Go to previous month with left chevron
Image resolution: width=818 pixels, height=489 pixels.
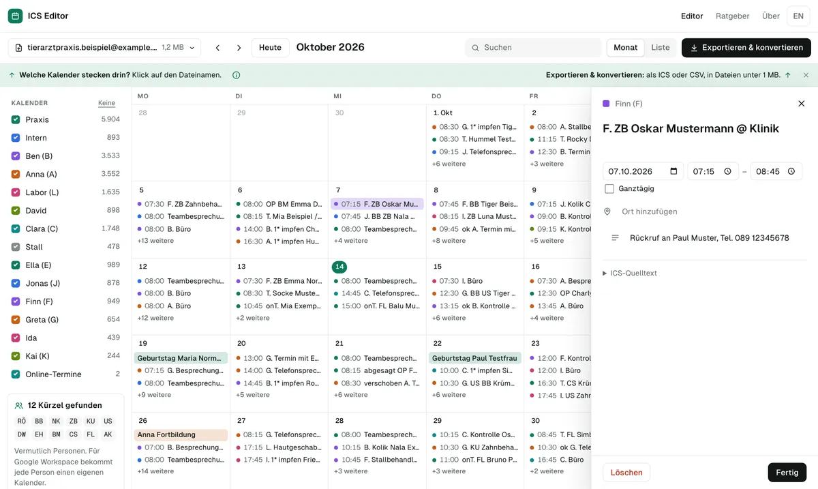pos(218,48)
